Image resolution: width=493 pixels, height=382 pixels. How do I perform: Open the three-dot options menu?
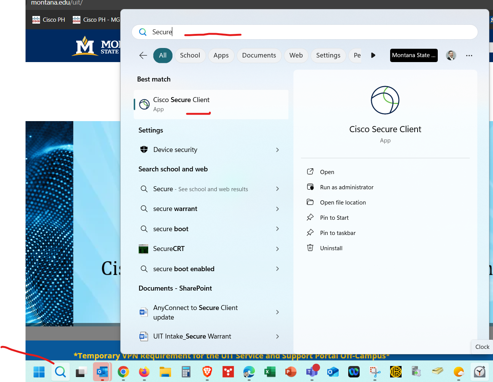tap(469, 55)
